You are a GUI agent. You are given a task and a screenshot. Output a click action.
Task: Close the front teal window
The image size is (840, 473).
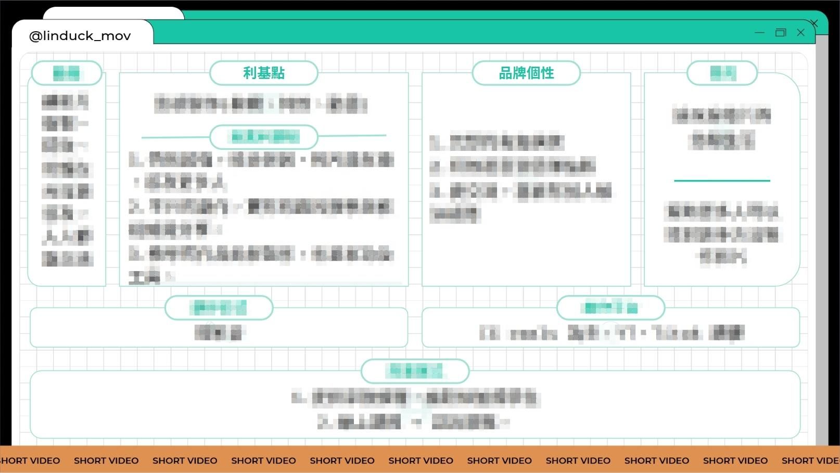pos(800,33)
